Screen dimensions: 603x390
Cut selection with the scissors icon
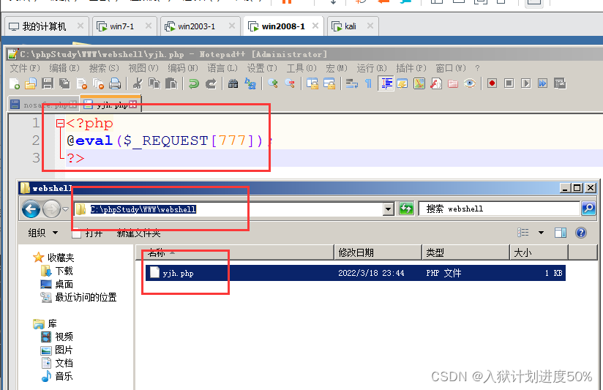pyautogui.click(x=138, y=83)
